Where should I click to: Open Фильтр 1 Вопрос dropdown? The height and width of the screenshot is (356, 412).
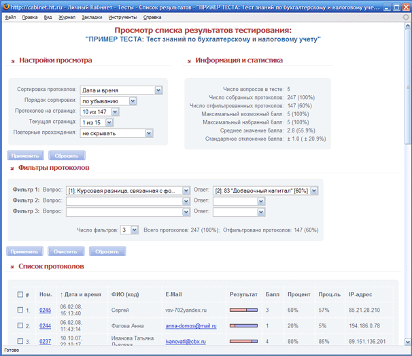pos(128,191)
